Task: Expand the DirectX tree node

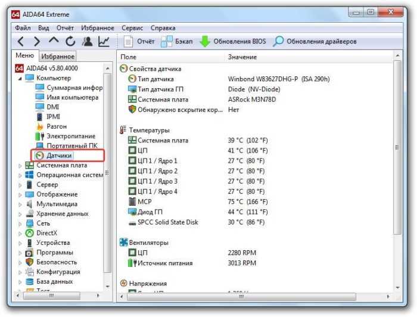Action: (20, 234)
